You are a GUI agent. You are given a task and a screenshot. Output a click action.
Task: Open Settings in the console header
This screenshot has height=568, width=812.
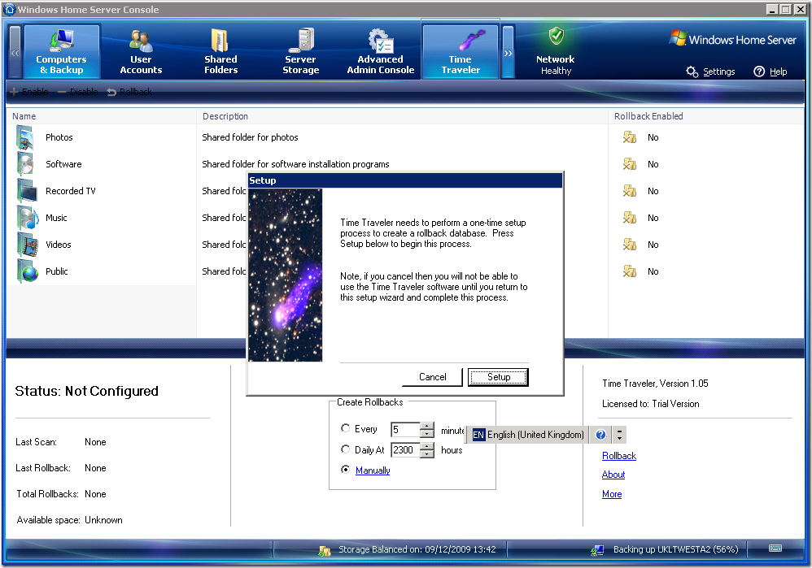coord(711,72)
